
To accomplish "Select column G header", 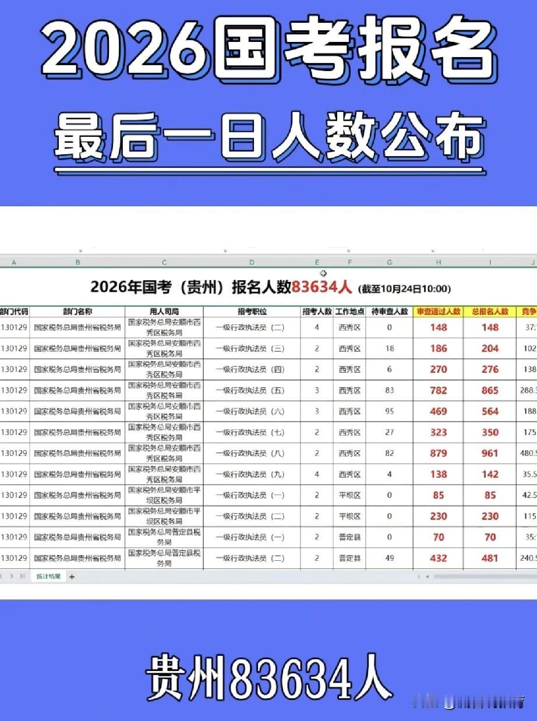I will [x=390, y=263].
